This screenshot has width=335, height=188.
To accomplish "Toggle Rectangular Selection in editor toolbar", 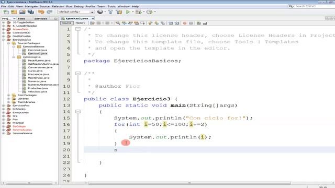I will [x=142, y=23].
